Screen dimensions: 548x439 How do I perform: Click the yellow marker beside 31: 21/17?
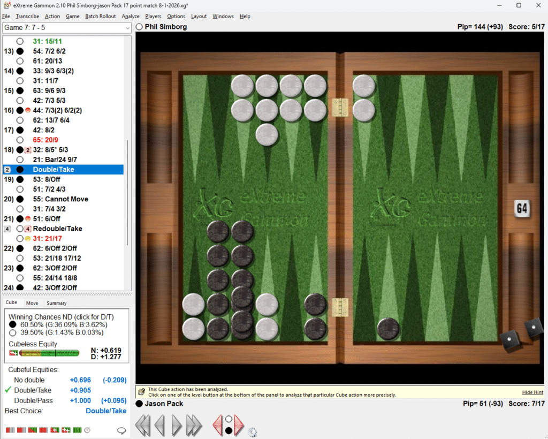tap(28, 238)
